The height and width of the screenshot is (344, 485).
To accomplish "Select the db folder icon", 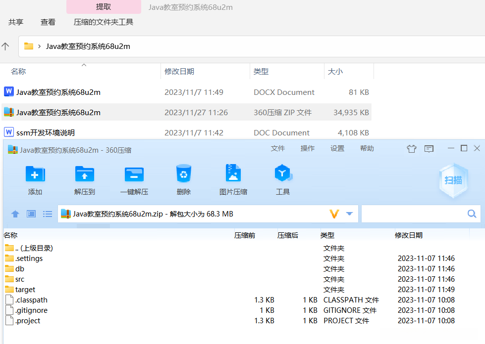I will coord(9,268).
